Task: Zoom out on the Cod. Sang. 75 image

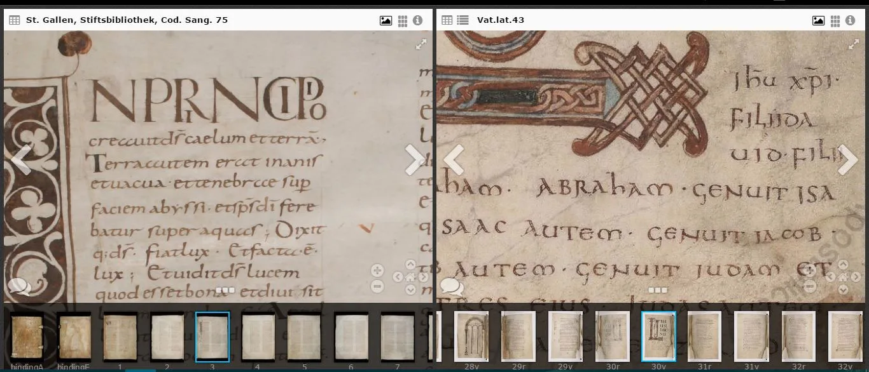Action: coord(377,286)
